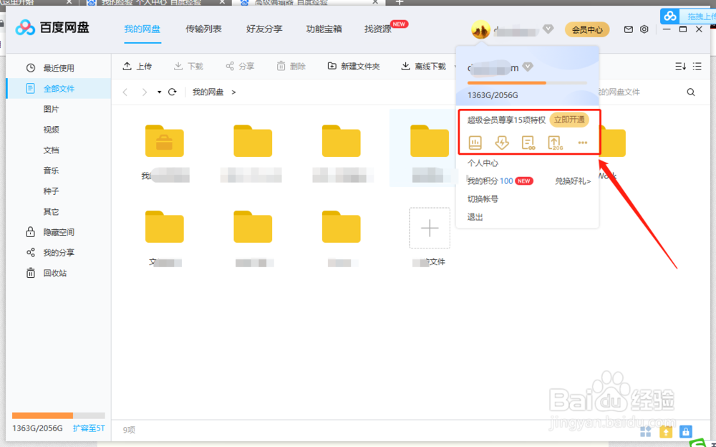Click the bottom yellow upload icon

666,431
